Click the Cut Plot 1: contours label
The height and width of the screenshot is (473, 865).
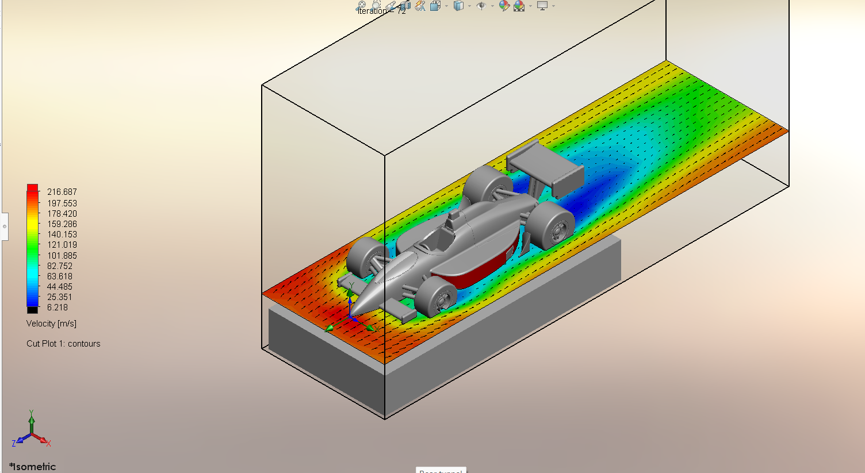click(63, 344)
